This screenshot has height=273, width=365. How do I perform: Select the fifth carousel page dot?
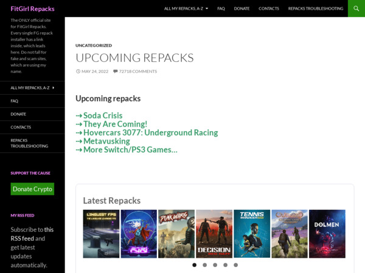(x=236, y=265)
